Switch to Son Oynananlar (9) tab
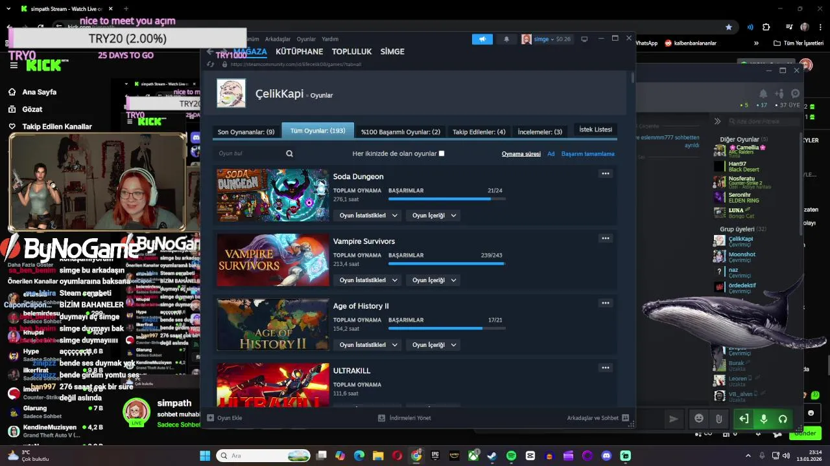 tap(246, 131)
